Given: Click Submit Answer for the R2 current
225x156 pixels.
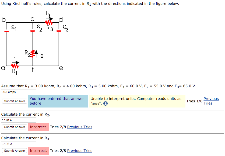Looking at the screenshot, I should (x=14, y=127).
